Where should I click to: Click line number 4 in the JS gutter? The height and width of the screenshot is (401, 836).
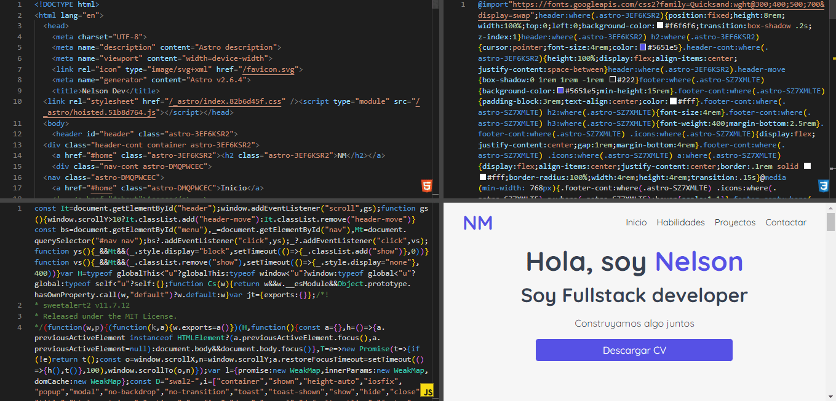[x=20, y=327]
